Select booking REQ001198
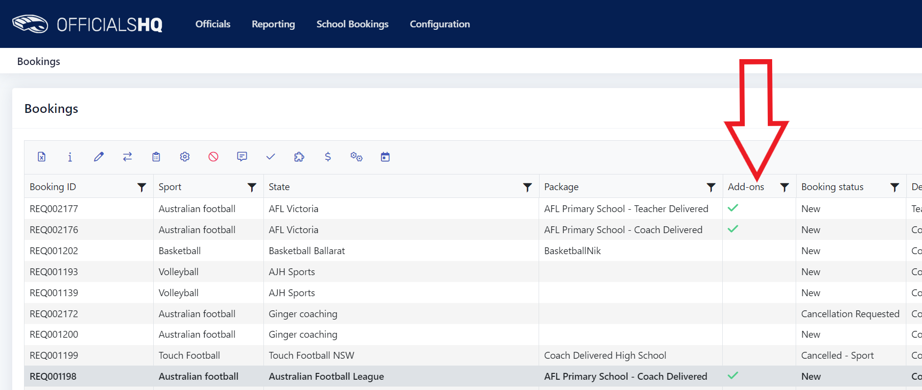This screenshot has height=390, width=922. point(53,376)
